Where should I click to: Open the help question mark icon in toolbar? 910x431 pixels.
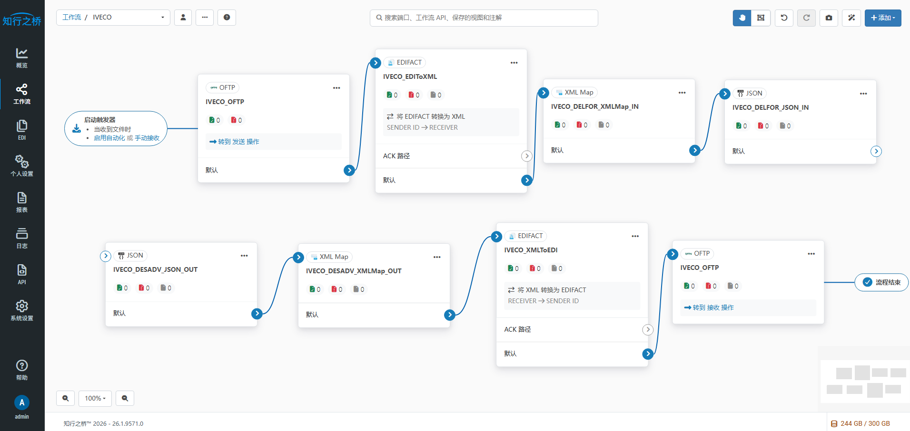pyautogui.click(x=227, y=18)
